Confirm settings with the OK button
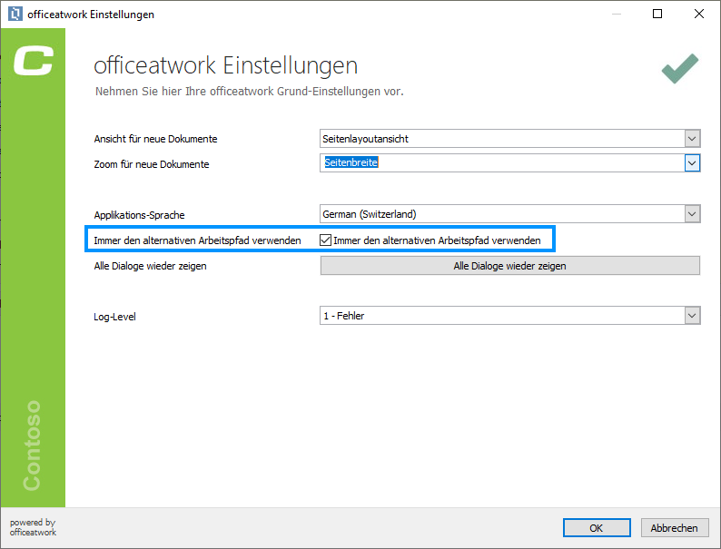Image resolution: width=721 pixels, height=549 pixels. pos(597,528)
